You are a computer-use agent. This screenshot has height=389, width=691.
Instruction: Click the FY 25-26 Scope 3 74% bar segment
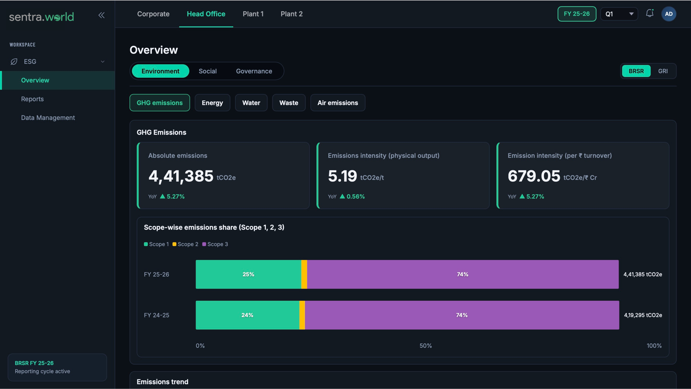point(463,274)
